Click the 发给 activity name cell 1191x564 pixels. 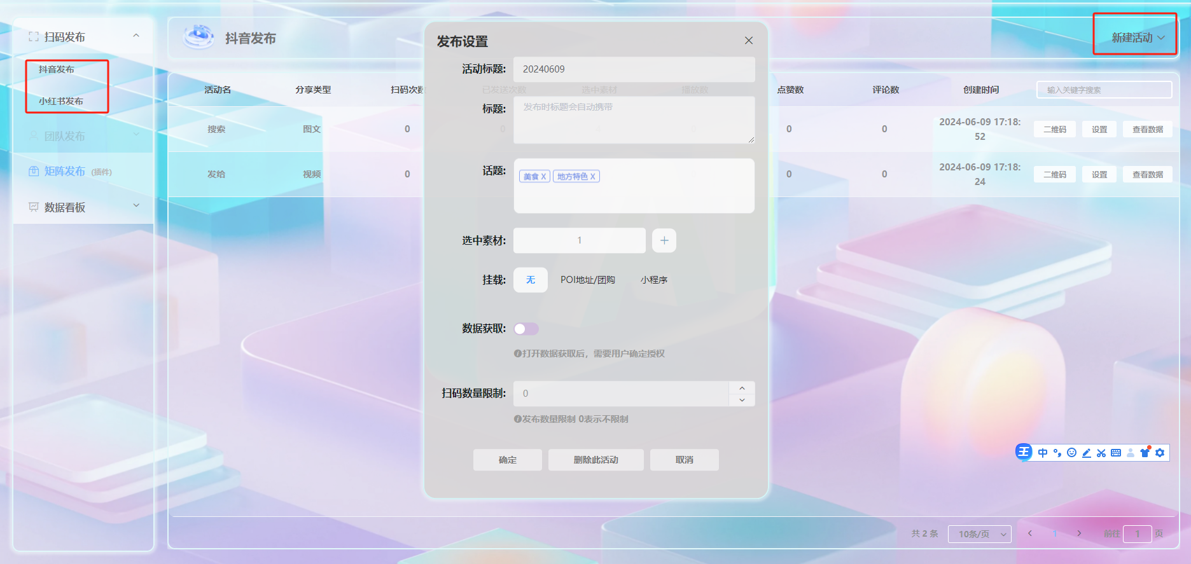216,174
